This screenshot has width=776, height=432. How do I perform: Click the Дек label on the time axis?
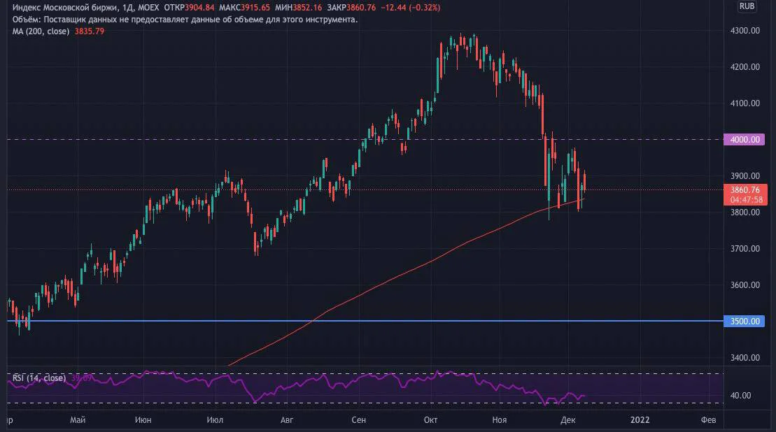(568, 420)
